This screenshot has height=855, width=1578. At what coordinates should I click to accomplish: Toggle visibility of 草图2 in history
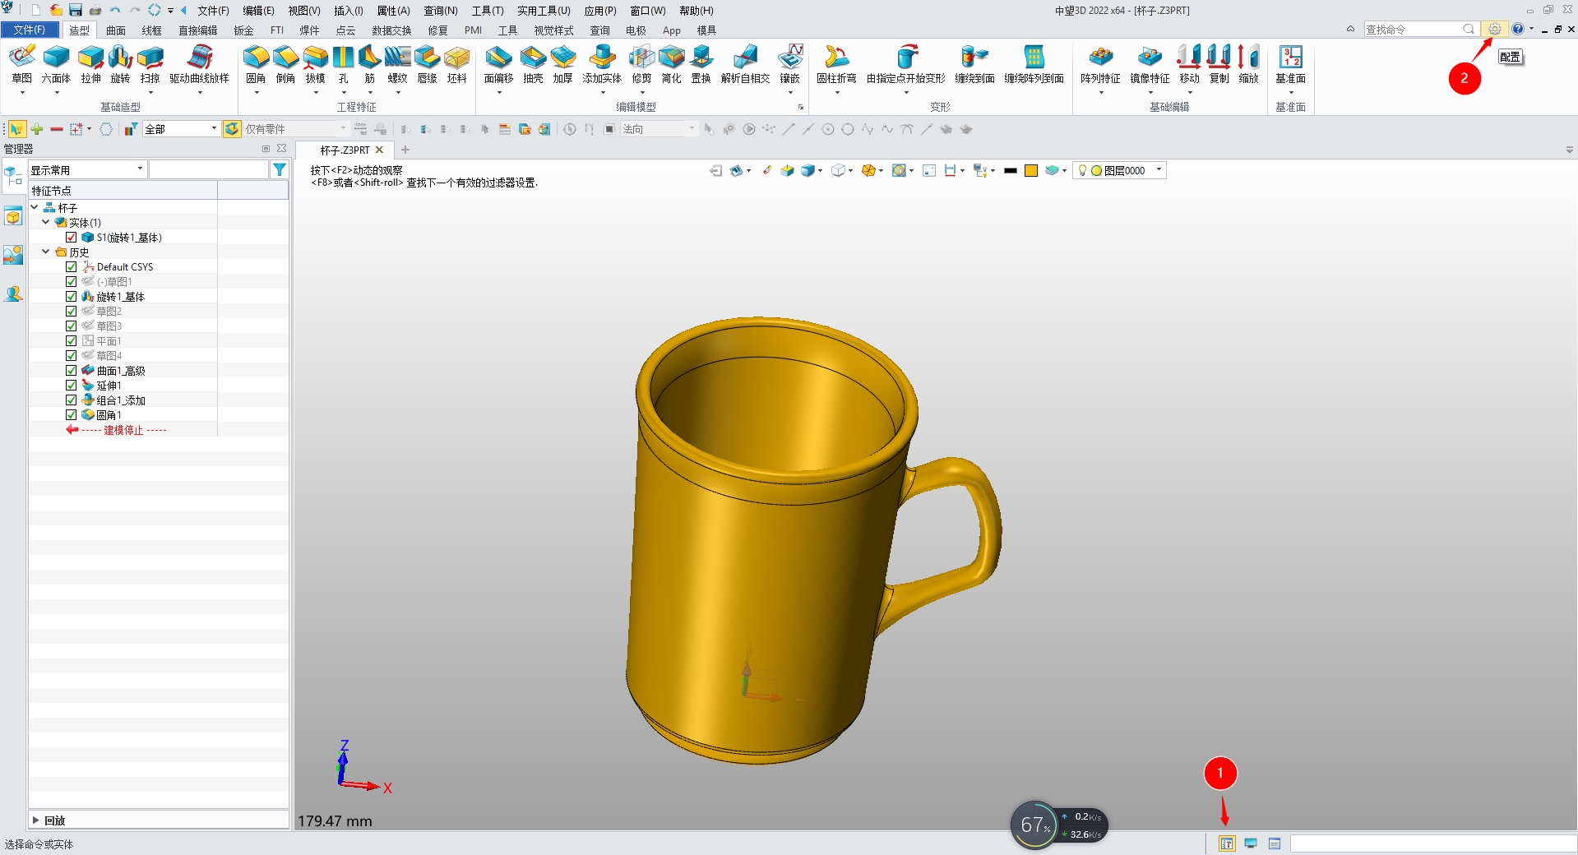(71, 311)
